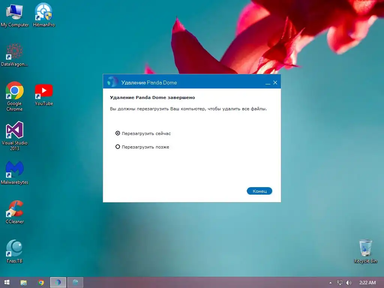The width and height of the screenshot is (384, 288).
Task: Click the Конец button
Action: (259, 191)
